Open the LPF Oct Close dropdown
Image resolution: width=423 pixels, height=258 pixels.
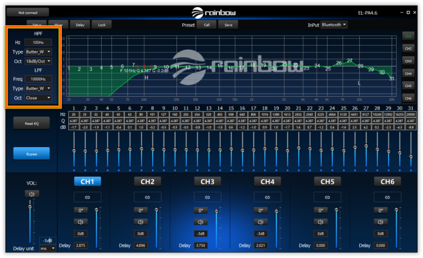point(38,98)
